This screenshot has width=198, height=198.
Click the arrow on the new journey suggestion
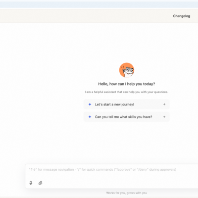[x=164, y=104]
